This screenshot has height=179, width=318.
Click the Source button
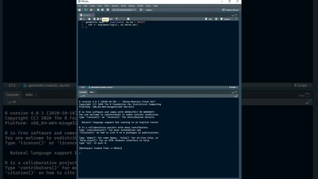point(226,19)
